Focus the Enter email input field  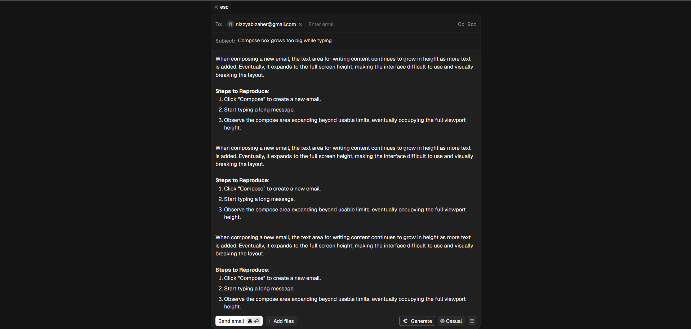(380, 24)
